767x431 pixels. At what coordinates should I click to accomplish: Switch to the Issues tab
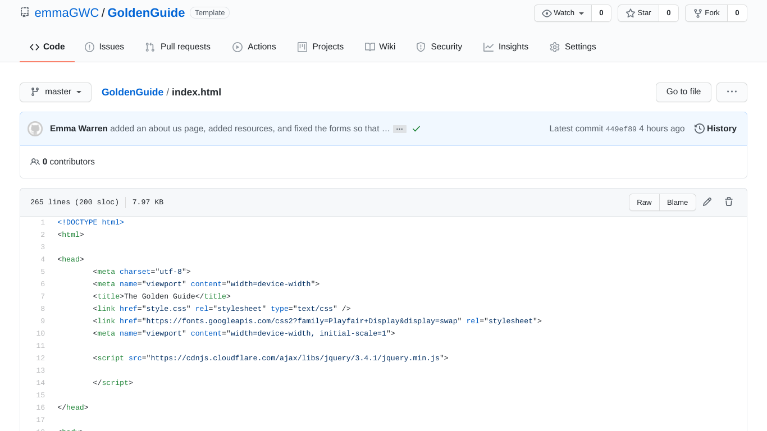(104, 47)
